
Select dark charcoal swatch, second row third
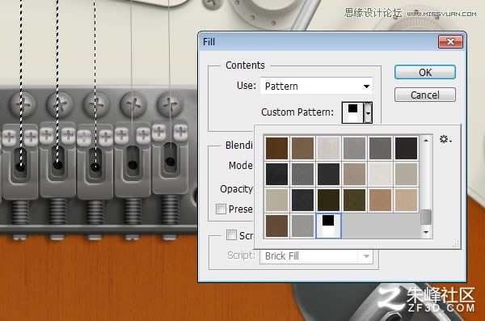(328, 174)
